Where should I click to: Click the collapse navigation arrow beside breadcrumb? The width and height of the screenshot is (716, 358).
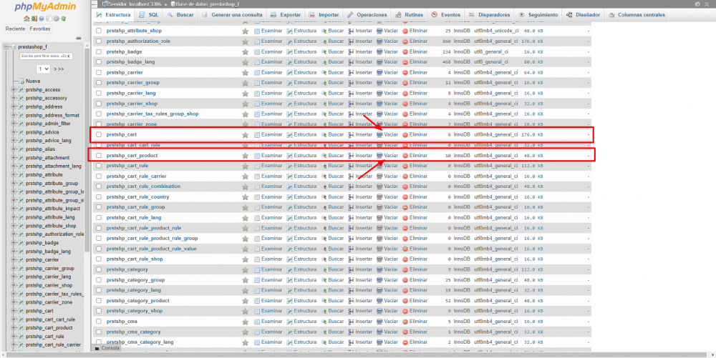(x=95, y=4)
